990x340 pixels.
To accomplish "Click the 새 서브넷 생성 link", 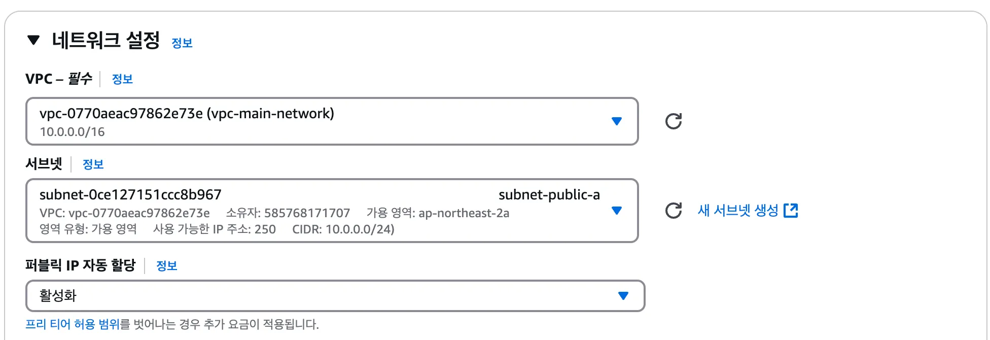I will (x=737, y=211).
